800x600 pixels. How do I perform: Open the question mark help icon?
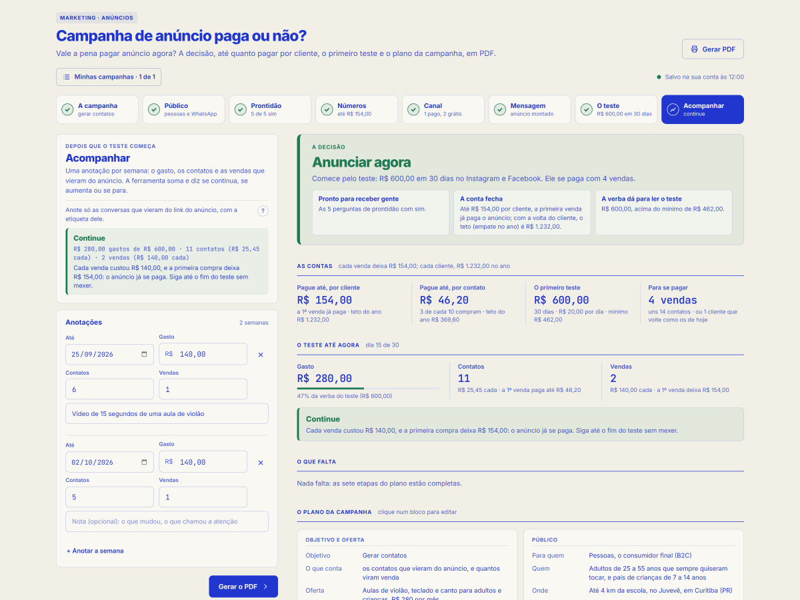click(x=263, y=211)
